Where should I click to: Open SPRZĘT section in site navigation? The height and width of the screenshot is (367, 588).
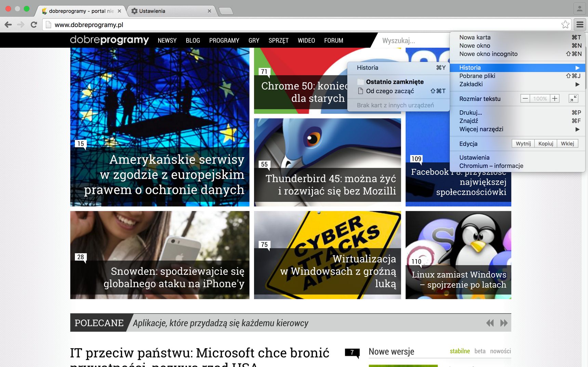click(x=279, y=40)
